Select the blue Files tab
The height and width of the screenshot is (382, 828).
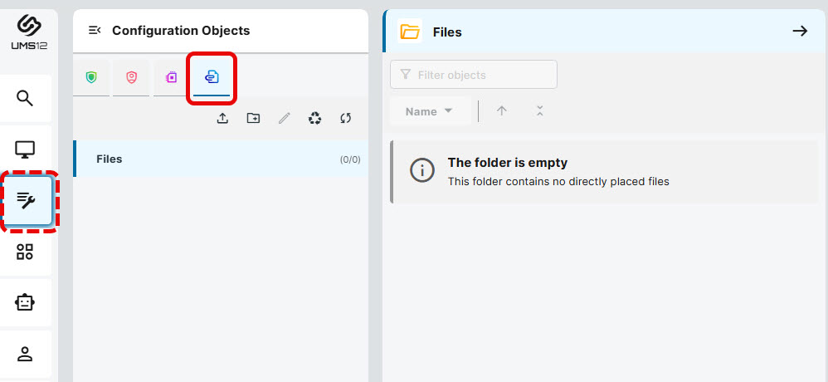pyautogui.click(x=212, y=78)
